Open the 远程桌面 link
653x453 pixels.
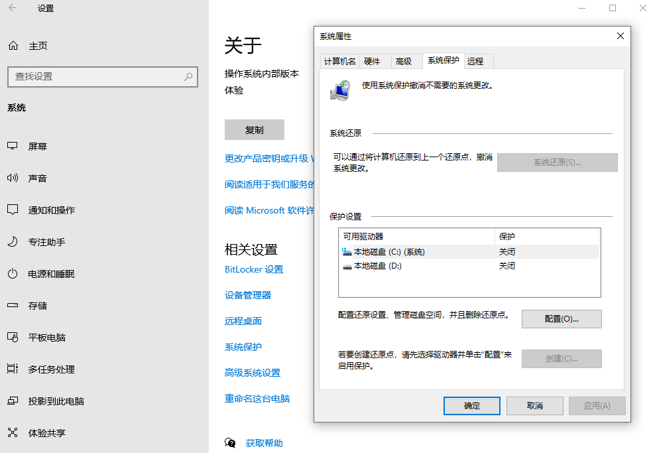[243, 321]
